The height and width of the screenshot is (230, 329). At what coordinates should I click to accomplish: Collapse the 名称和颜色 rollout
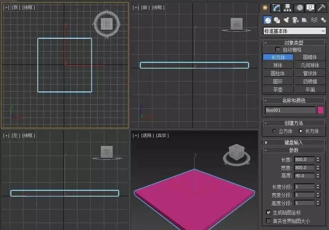coord(294,101)
